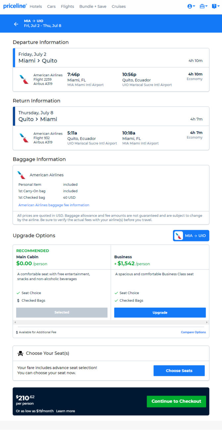Go back using the left arrow
Image resolution: width=222 pixels, height=430 pixels.
click(x=16, y=24)
